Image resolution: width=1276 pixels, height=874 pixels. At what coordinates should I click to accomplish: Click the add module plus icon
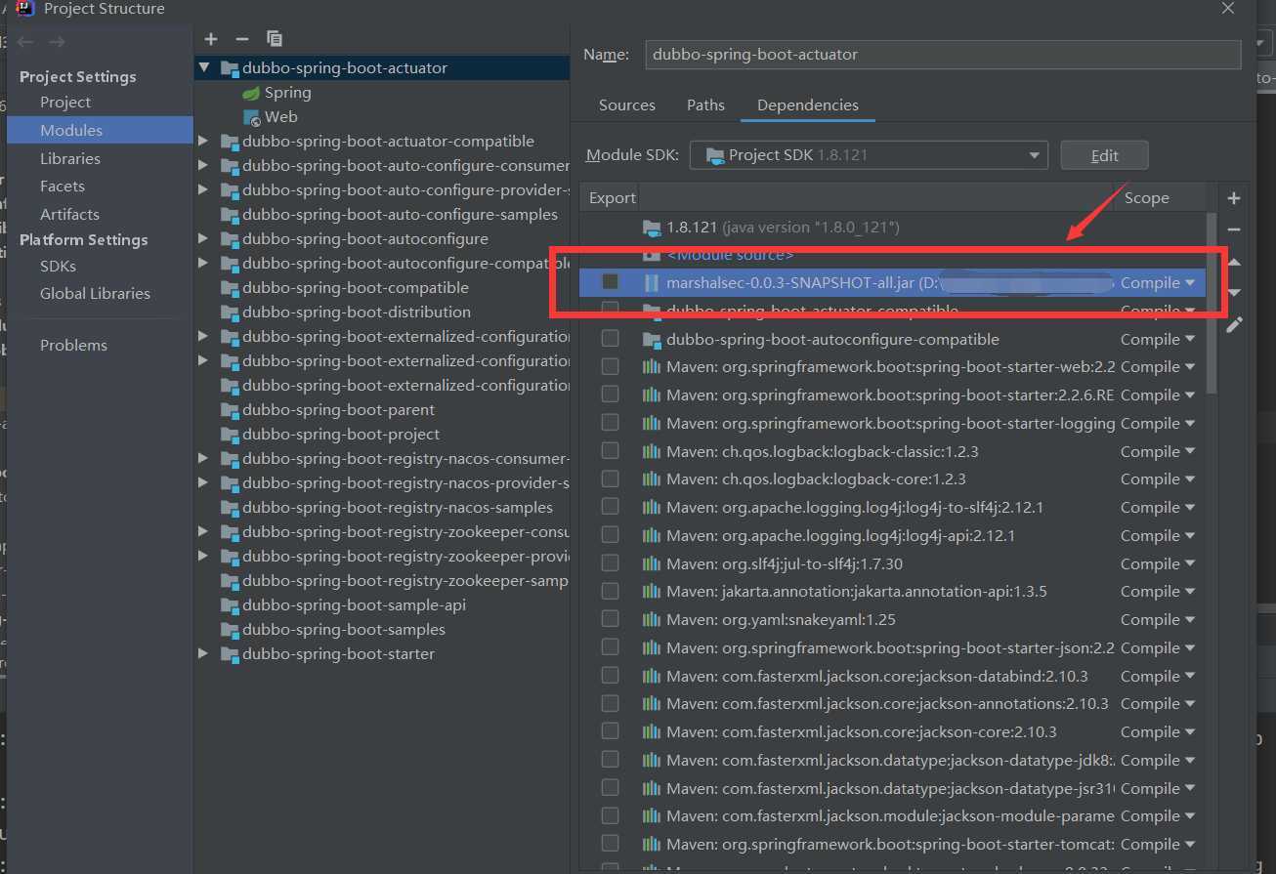(211, 38)
